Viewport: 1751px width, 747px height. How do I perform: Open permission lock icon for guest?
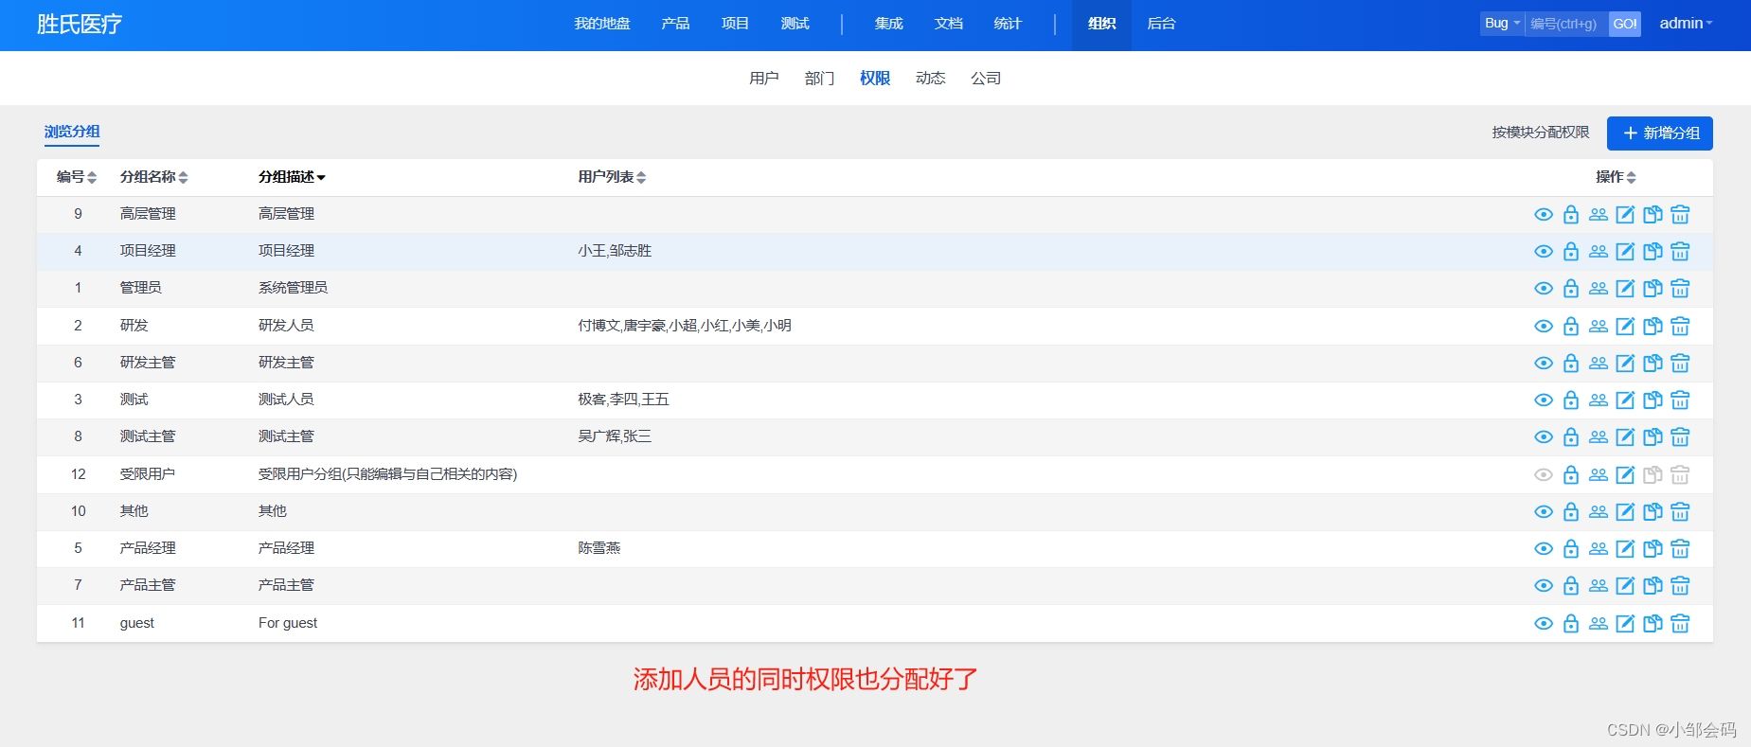(1571, 624)
